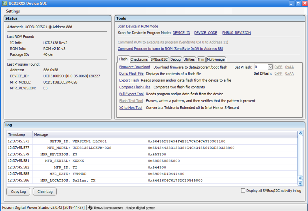Click the Attached UCD3100ISO1 @ Address 88d text
The image size is (308, 211).
(40, 27)
